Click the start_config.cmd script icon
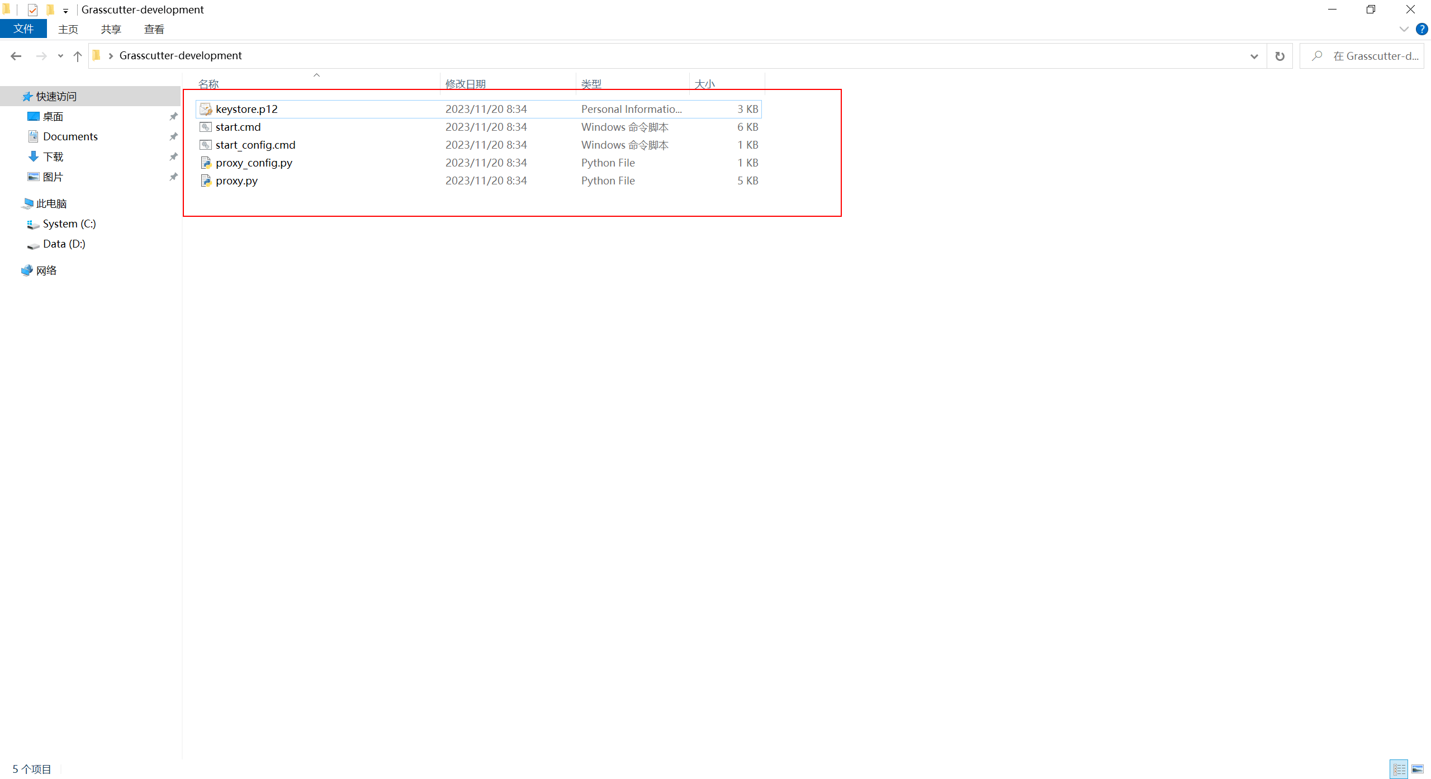 [x=206, y=145]
